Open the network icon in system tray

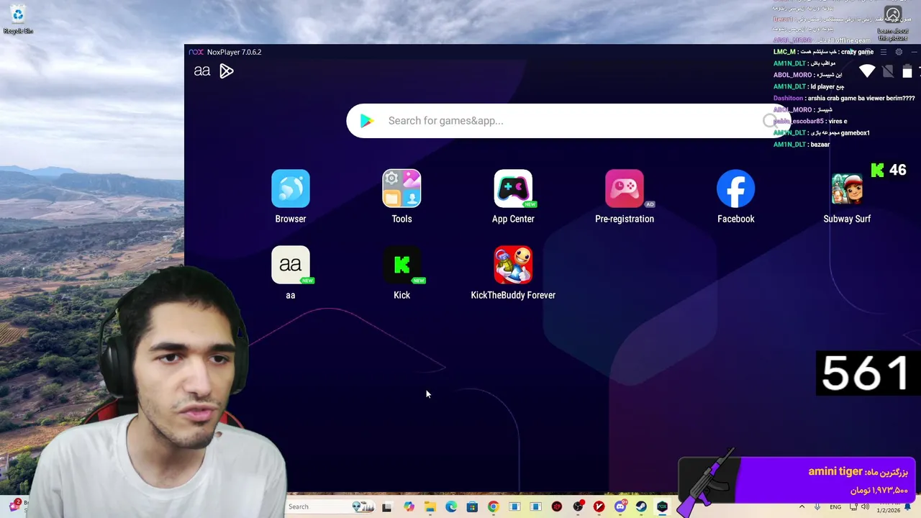(x=853, y=507)
